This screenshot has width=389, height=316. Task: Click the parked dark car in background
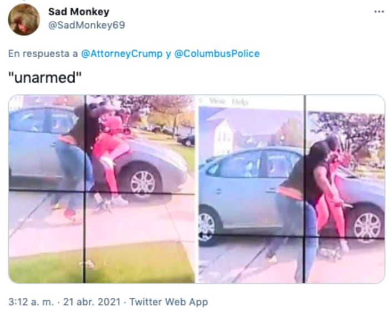pyautogui.click(x=186, y=140)
